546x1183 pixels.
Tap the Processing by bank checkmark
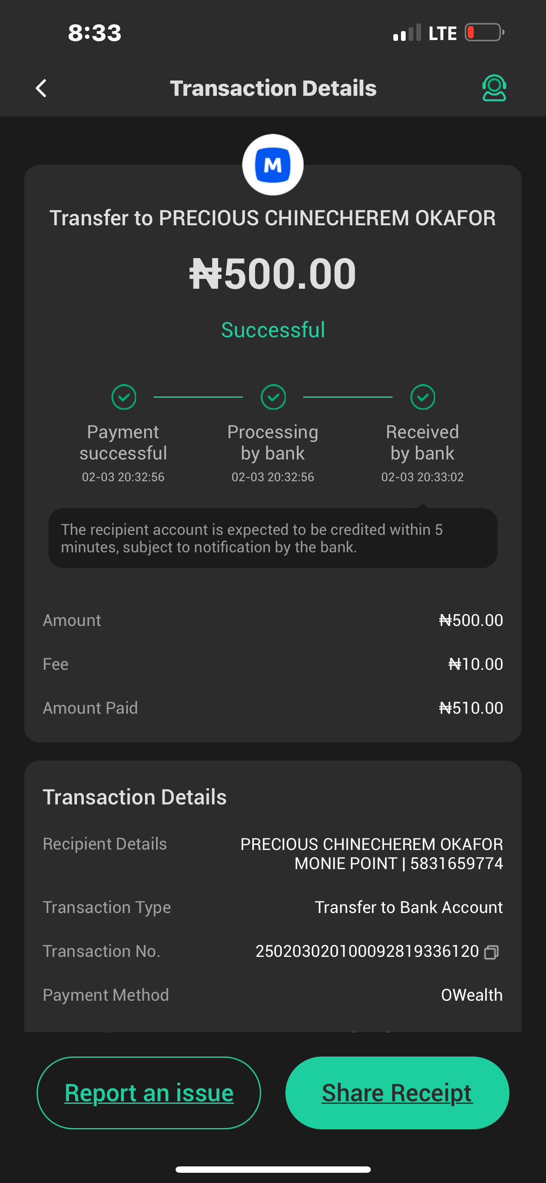(273, 397)
